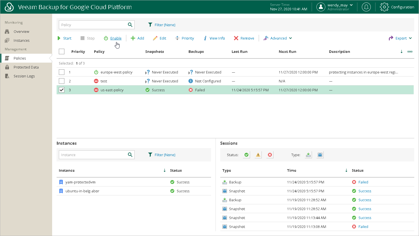419x236 pixels.
Task: Filter sessions by backup type icon
Action: click(308, 155)
